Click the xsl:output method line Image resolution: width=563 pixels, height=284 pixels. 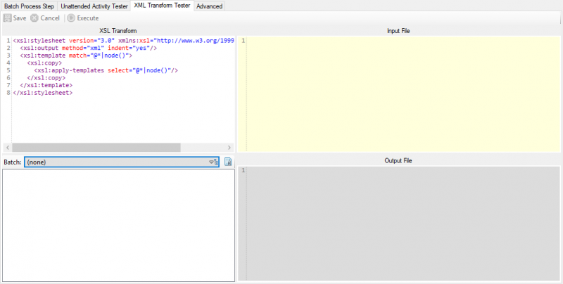[89, 48]
